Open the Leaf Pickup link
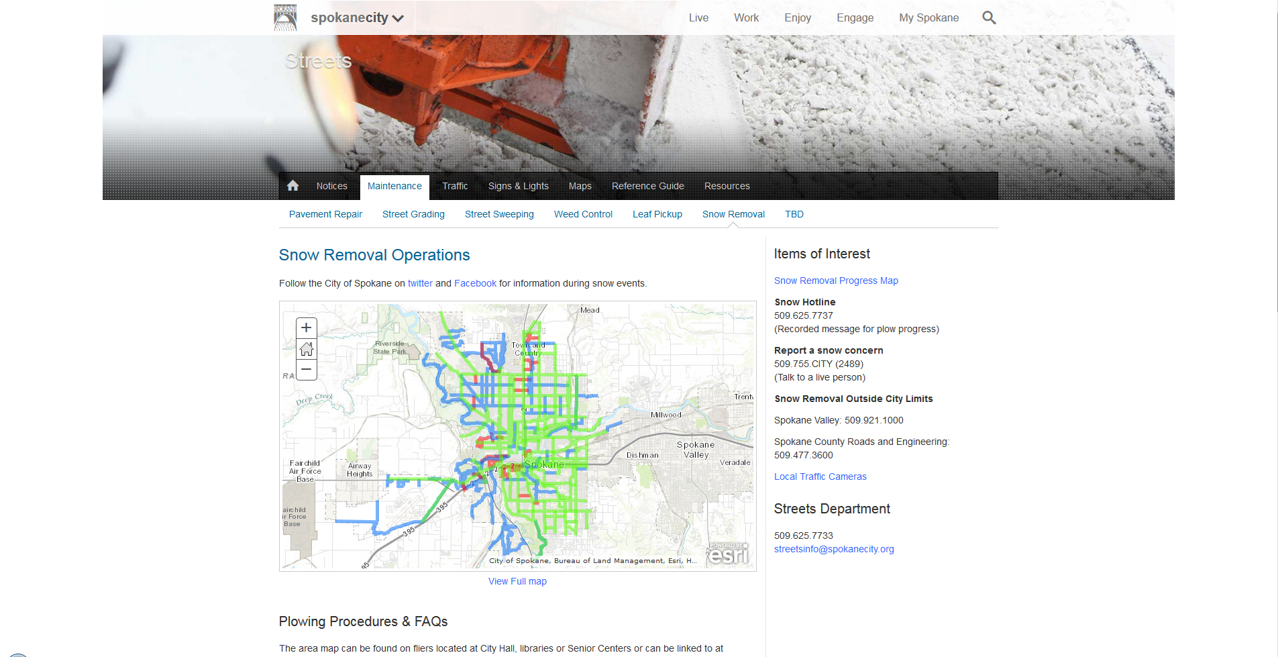 pos(657,214)
